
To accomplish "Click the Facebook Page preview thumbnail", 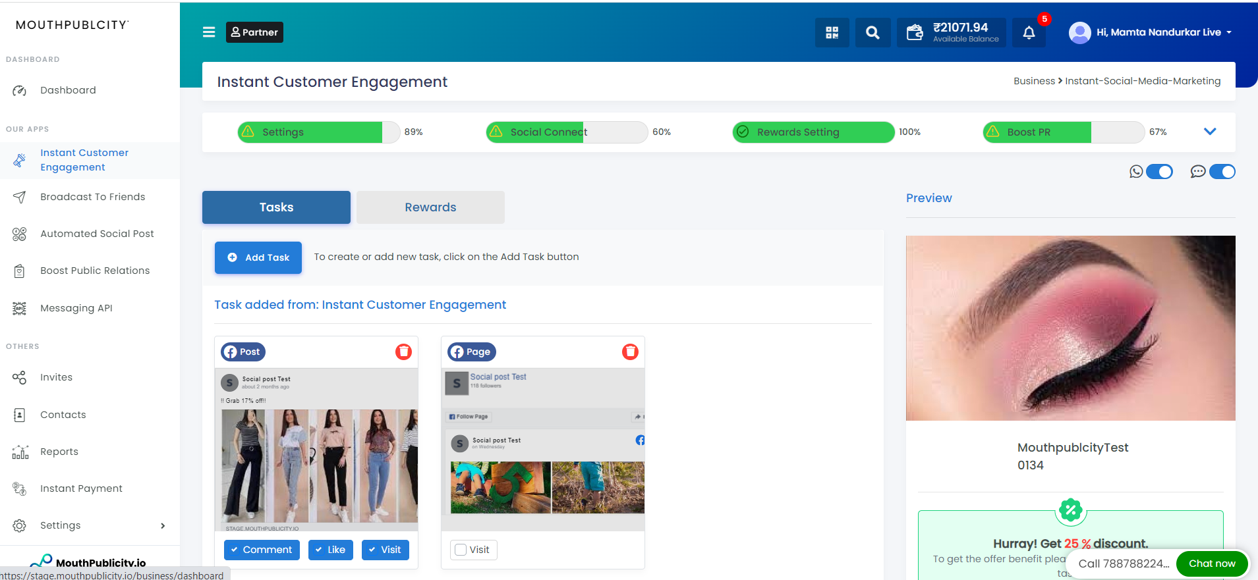I will [x=543, y=450].
